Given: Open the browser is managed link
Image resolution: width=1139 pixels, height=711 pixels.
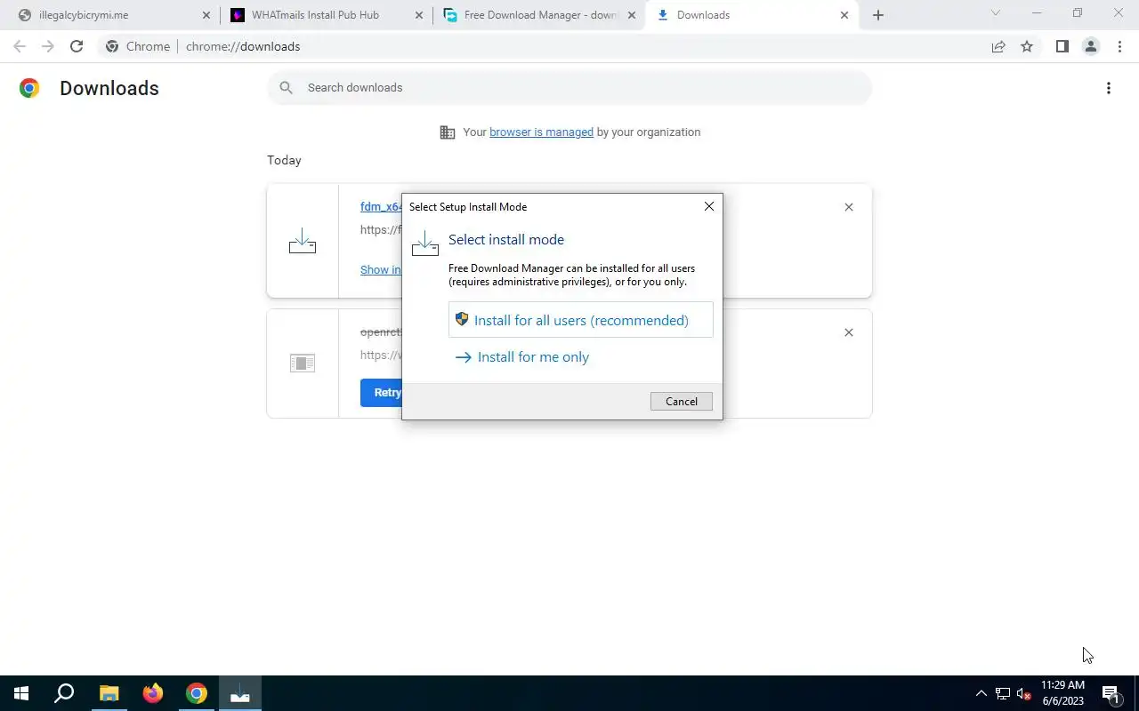Looking at the screenshot, I should coord(541,132).
